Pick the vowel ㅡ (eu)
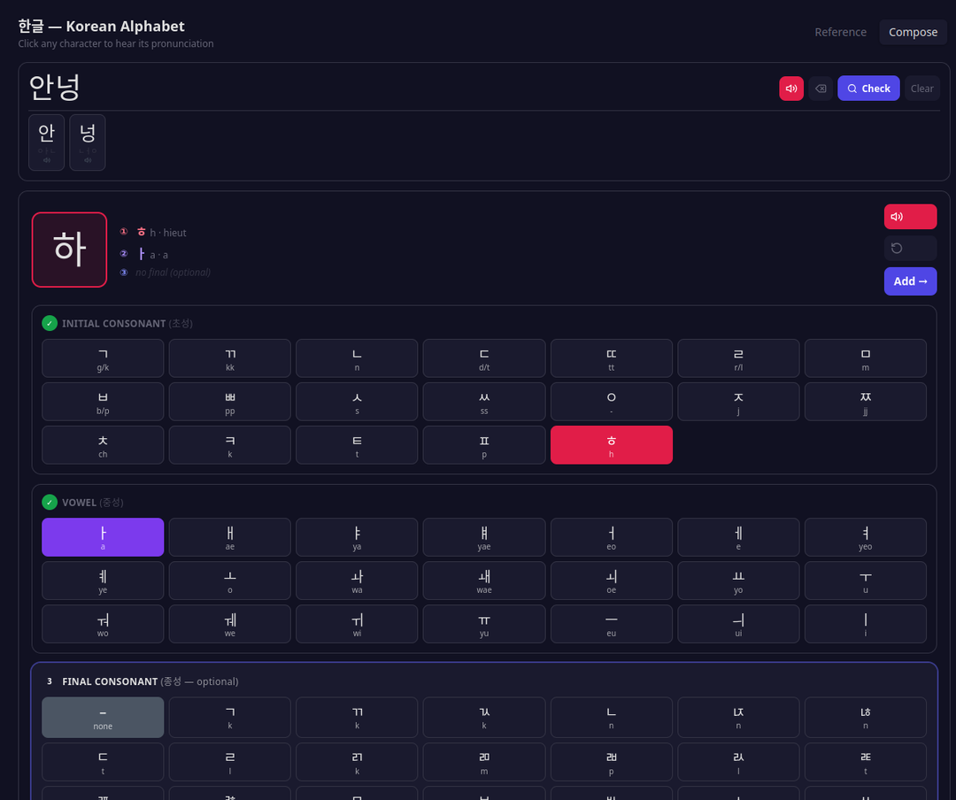The image size is (956, 800). pyautogui.click(x=611, y=624)
